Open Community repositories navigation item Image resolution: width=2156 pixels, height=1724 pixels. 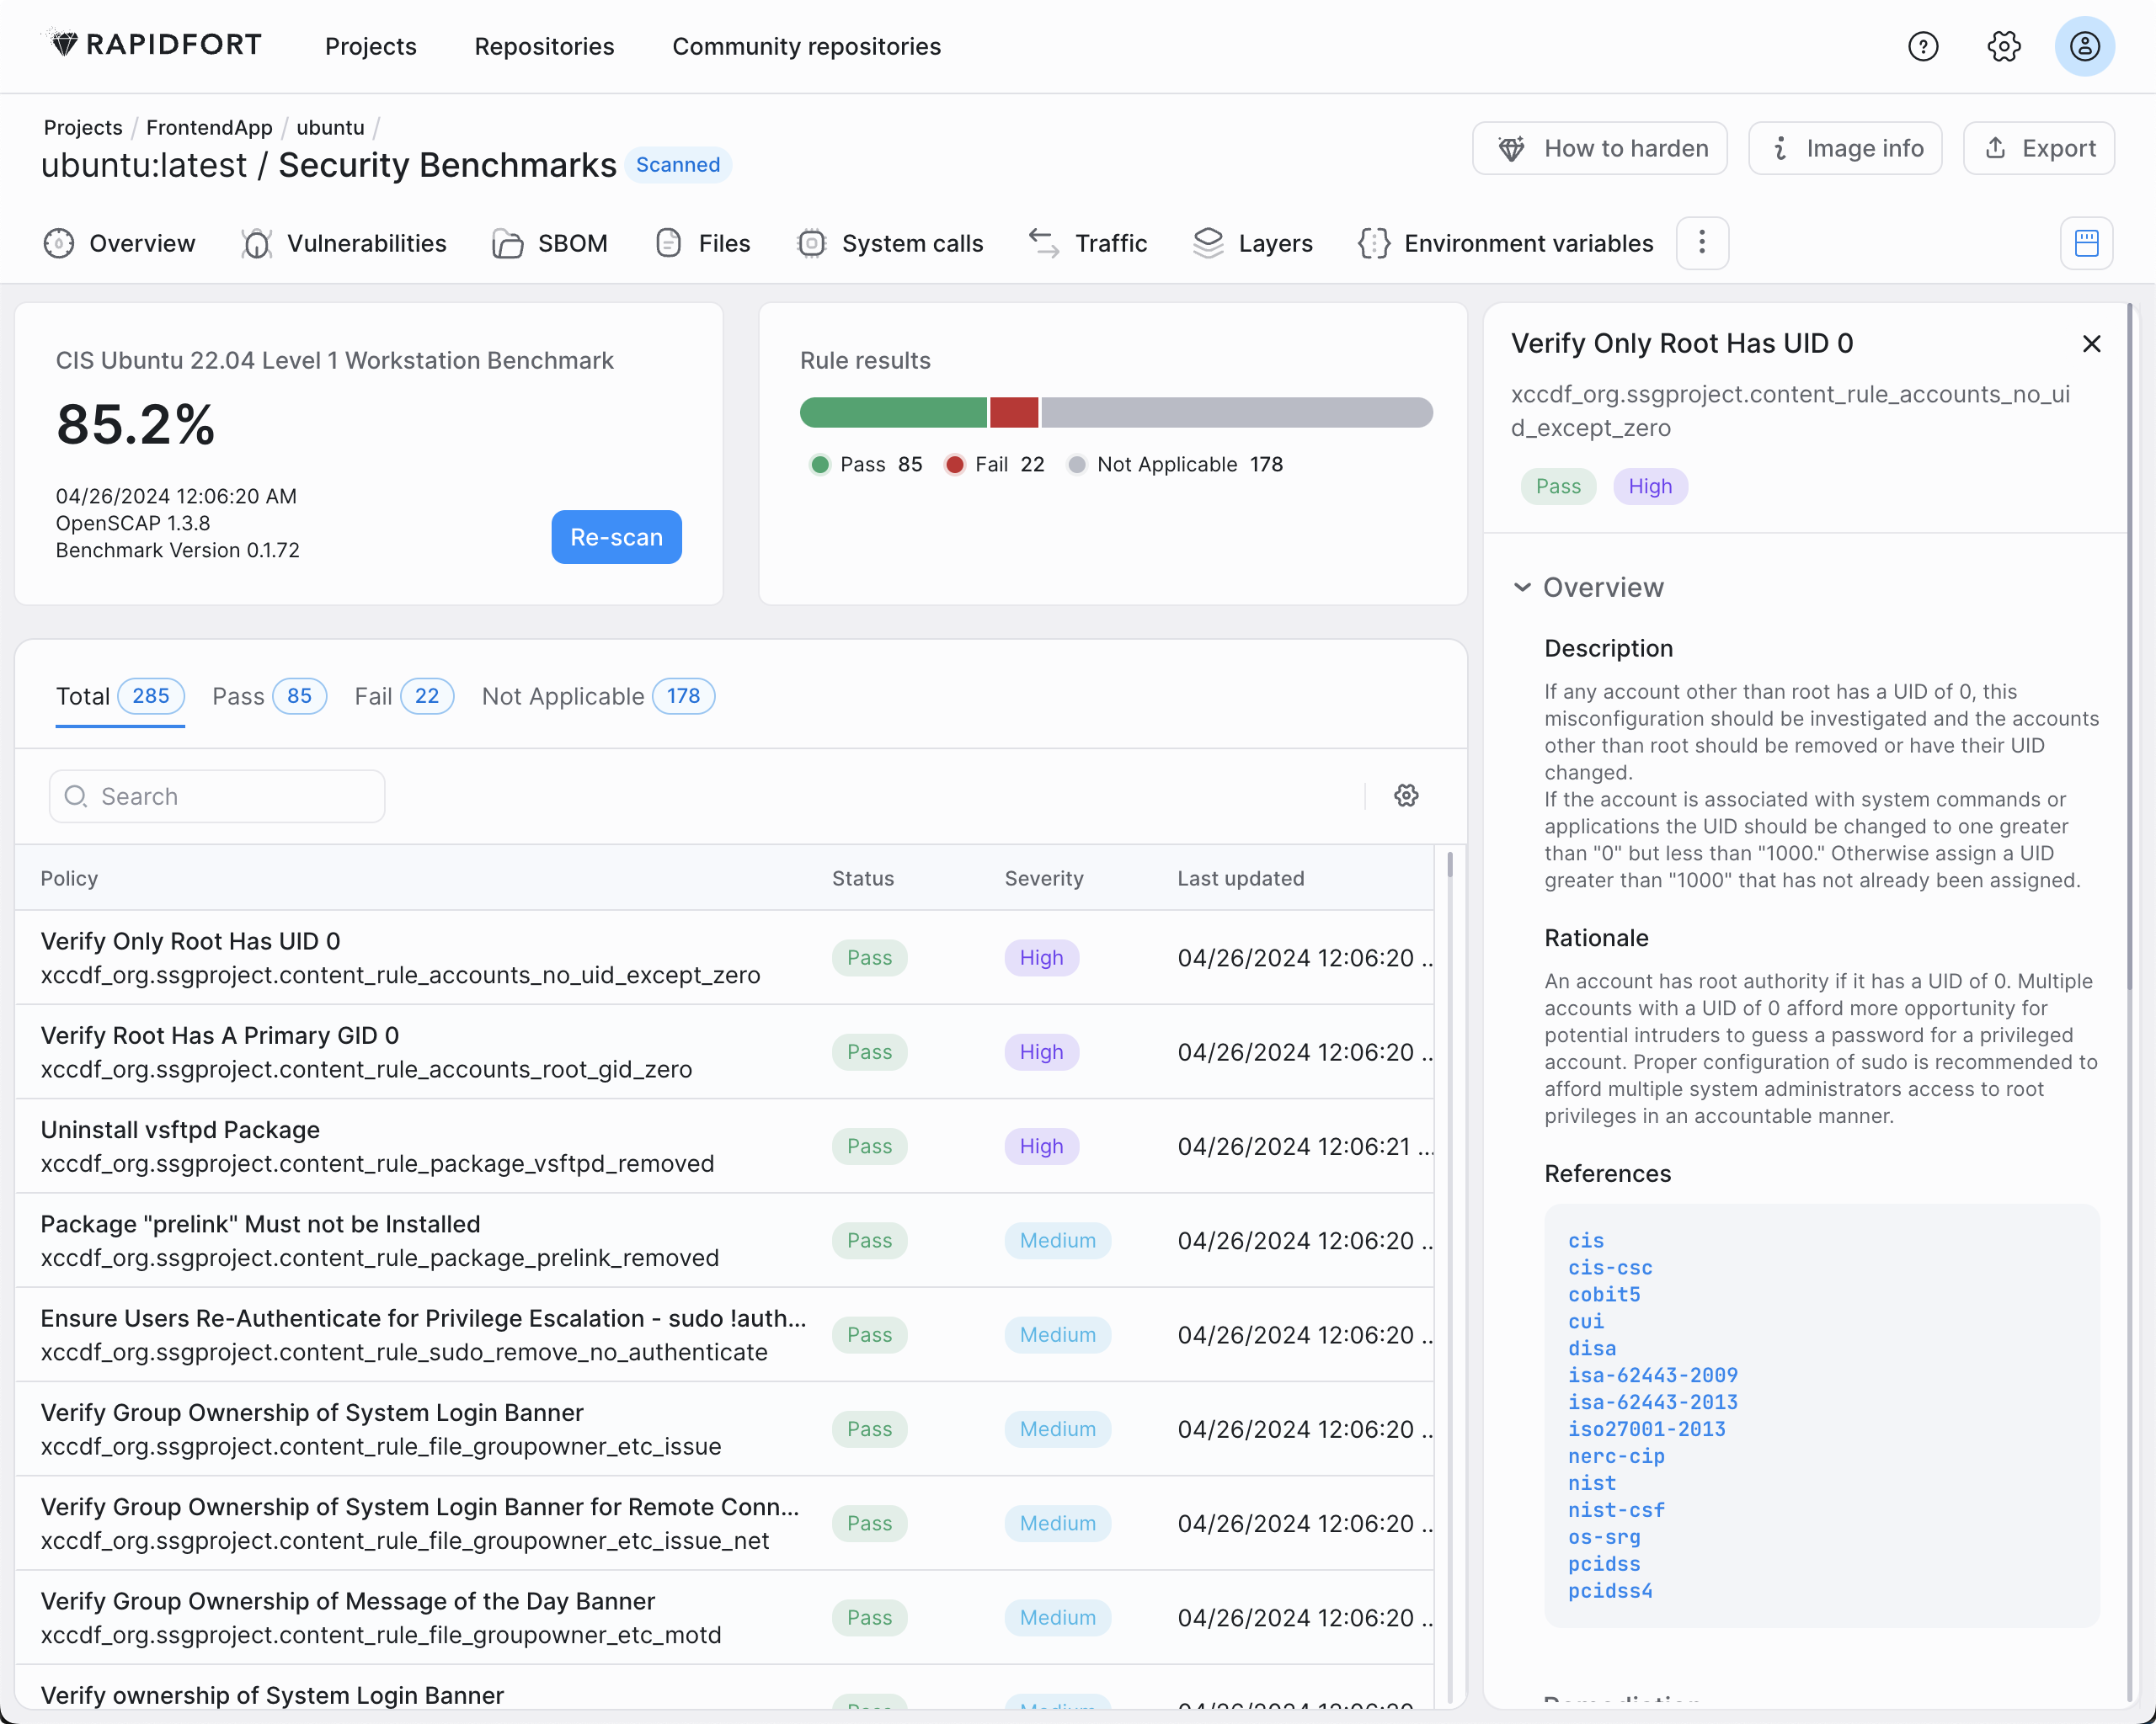pyautogui.click(x=807, y=46)
